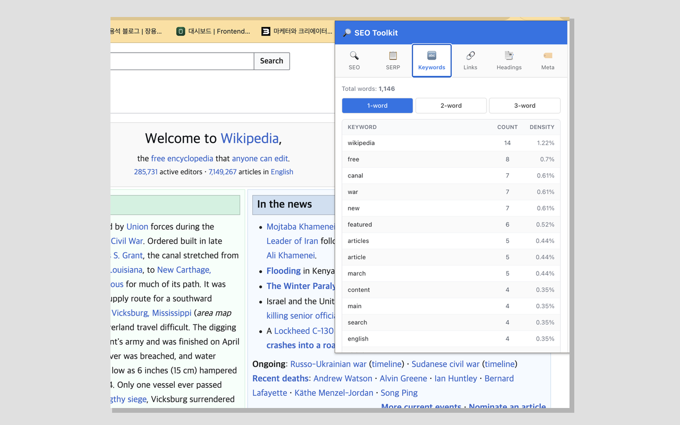The image size is (680, 425).
Task: Open the Andrew Watson link
Action: click(343, 378)
